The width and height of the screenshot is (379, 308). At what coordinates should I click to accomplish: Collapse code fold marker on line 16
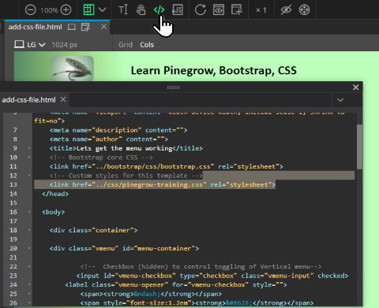coord(29,212)
